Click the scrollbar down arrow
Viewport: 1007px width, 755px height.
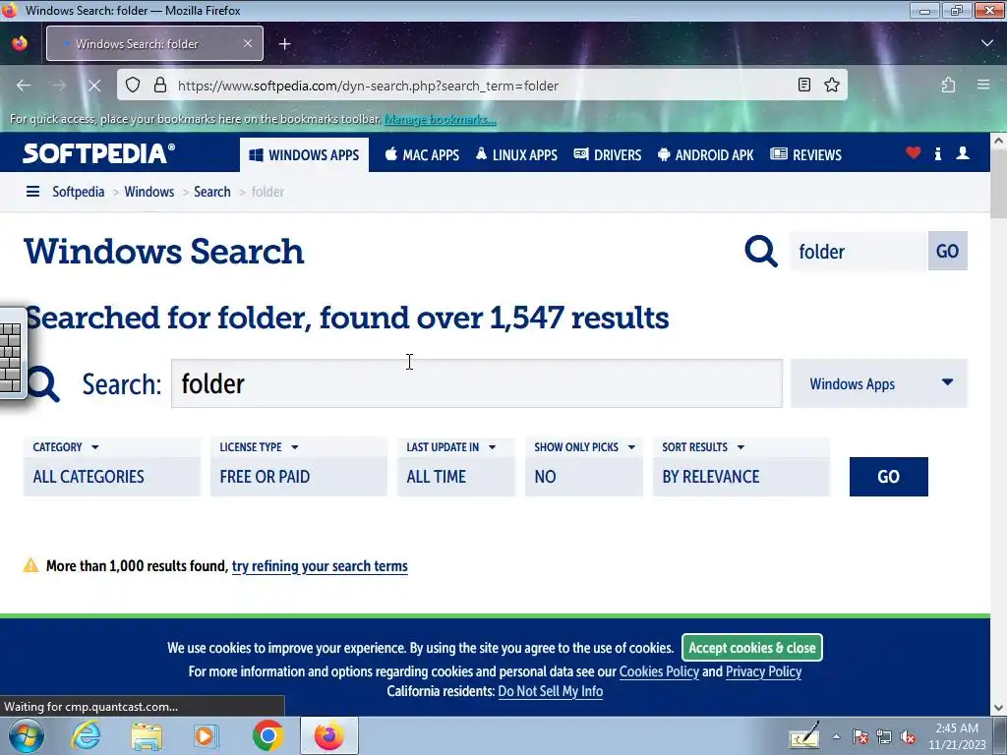pos(999,708)
